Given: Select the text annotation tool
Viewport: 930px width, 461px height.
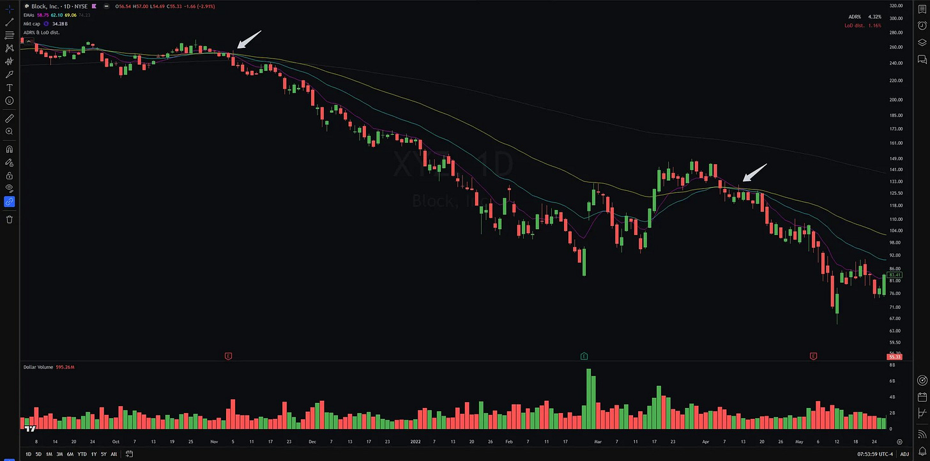Looking at the screenshot, I should (10, 87).
